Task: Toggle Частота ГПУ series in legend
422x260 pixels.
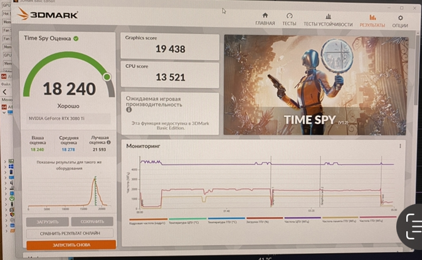Action: pos(377,220)
